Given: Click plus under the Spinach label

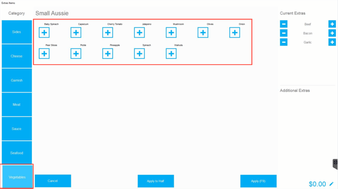Looking at the screenshot, I should 139,54.
